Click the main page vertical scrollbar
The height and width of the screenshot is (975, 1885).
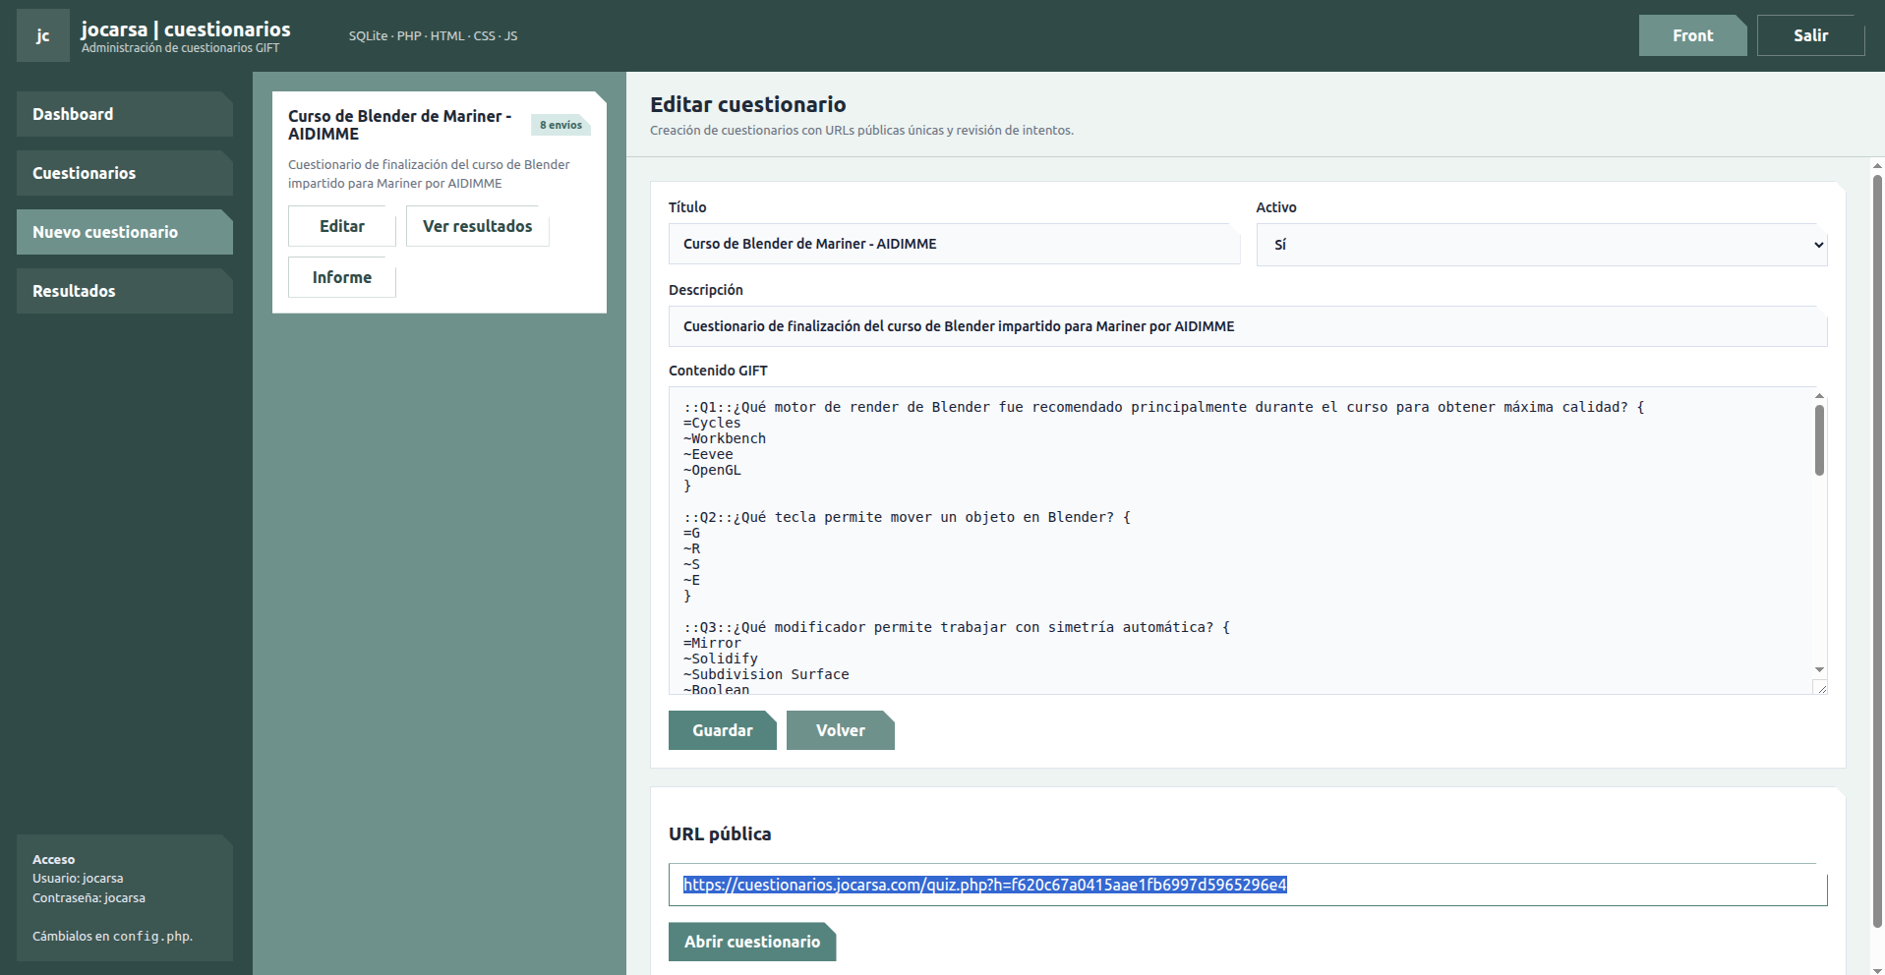pyautogui.click(x=1877, y=550)
